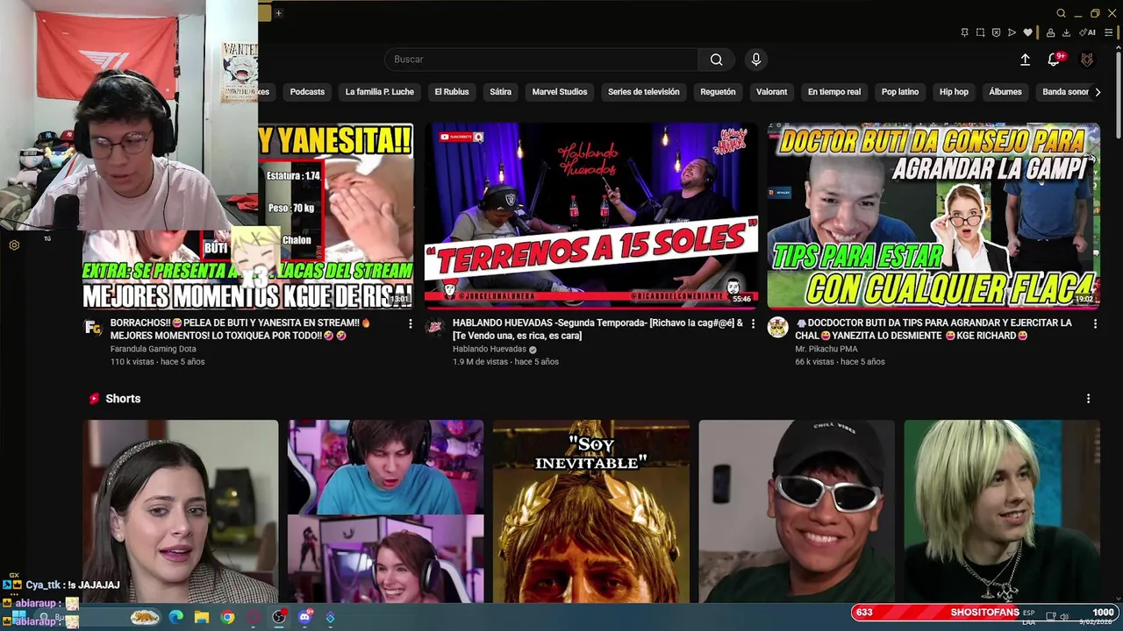The width and height of the screenshot is (1123, 631).
Task: Open BORRACHOS pelea de Buti title link
Action: pyautogui.click(x=240, y=329)
